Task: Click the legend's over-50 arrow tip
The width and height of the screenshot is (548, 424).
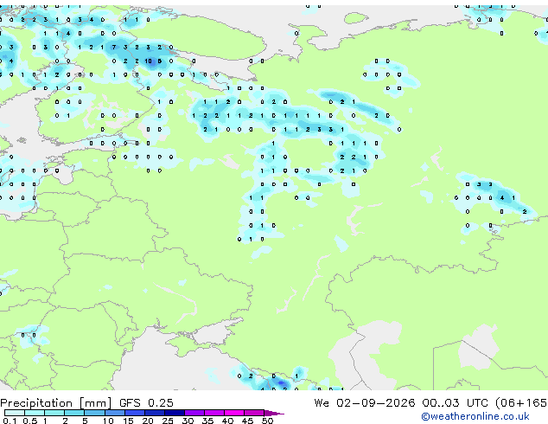Action: coord(274,414)
